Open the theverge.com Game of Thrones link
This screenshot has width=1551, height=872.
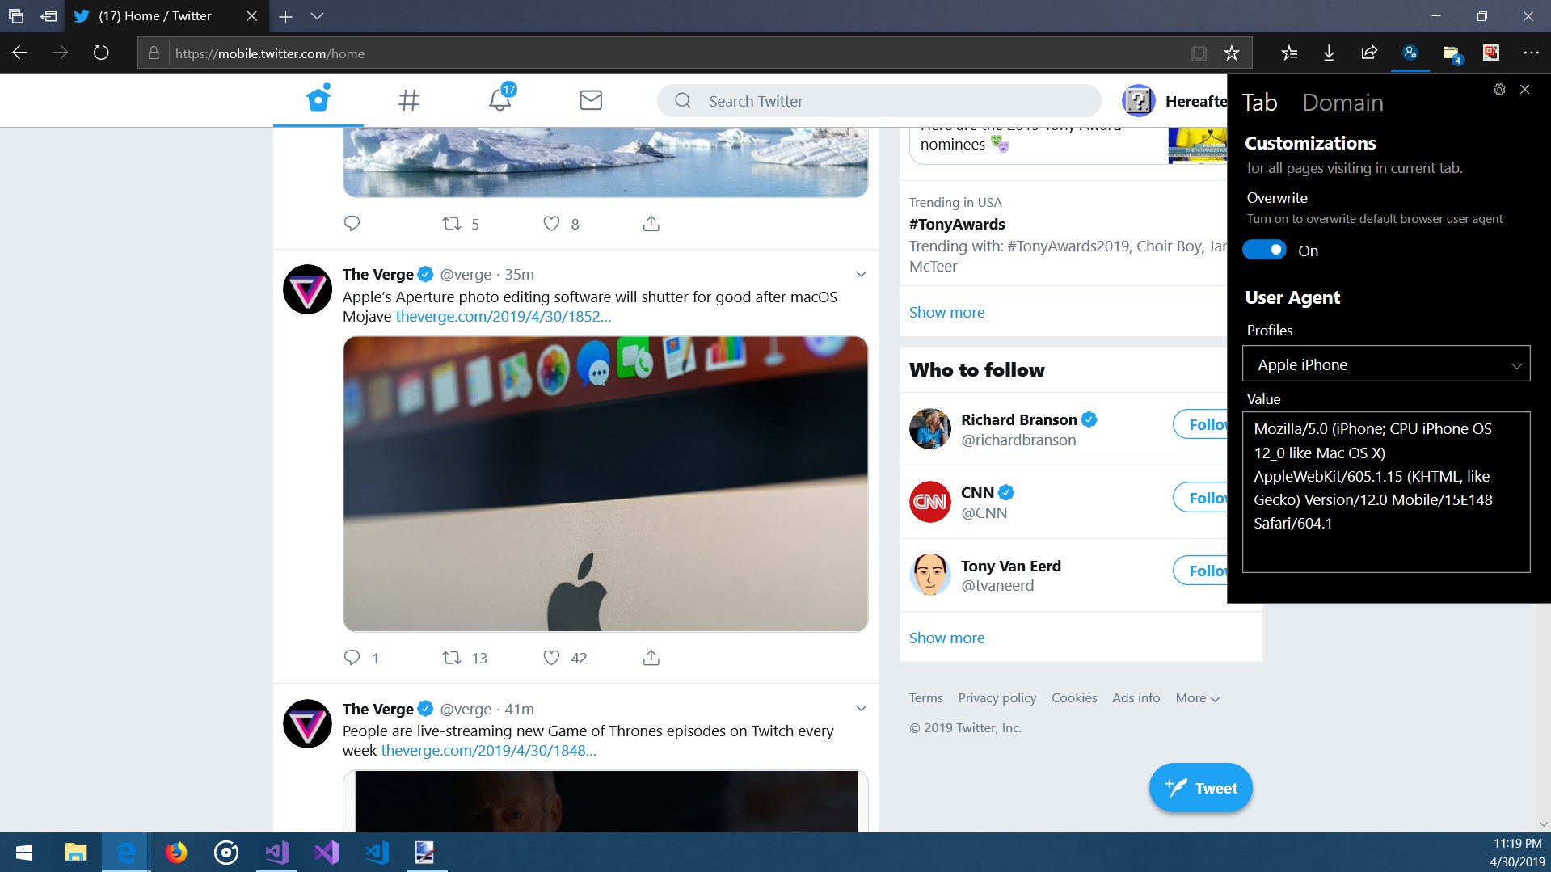point(488,751)
